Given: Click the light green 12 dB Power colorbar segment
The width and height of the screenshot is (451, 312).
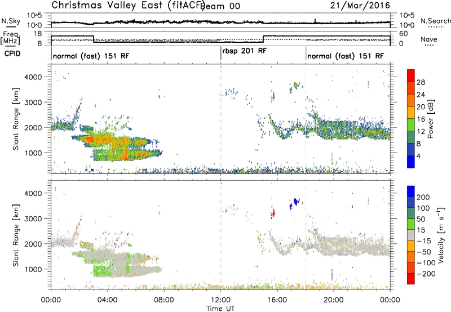Looking at the screenshot, I should pos(411,124).
